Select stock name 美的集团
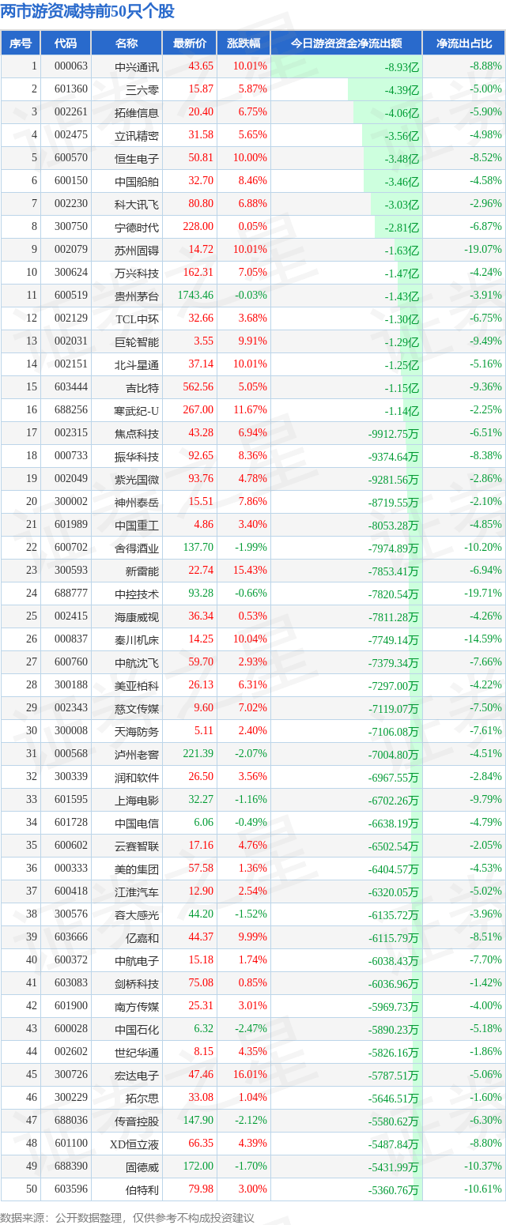This screenshot has height=1225, width=506. (137, 869)
